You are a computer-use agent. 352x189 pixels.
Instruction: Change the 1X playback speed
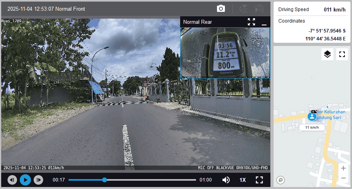point(243,180)
